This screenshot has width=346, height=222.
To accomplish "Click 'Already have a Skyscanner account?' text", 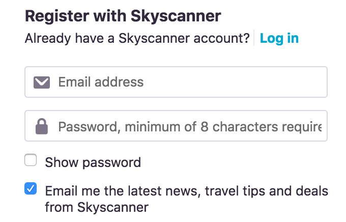I will pos(137,38).
